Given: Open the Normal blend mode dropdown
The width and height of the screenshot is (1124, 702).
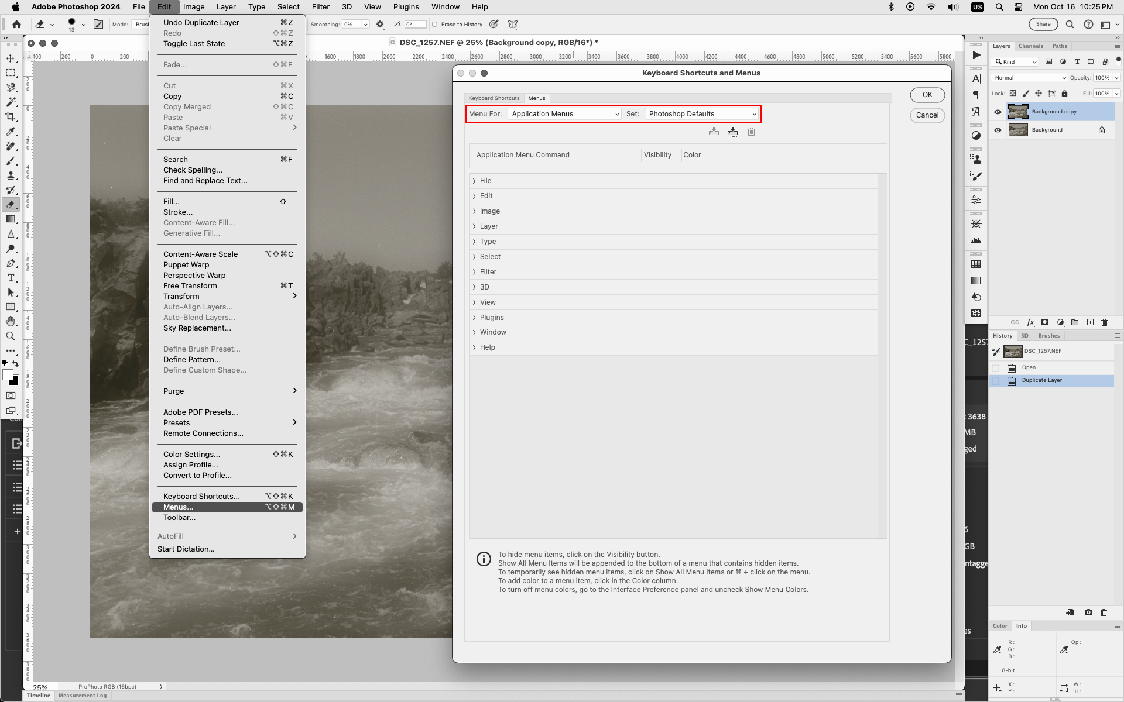Looking at the screenshot, I should (x=1029, y=77).
